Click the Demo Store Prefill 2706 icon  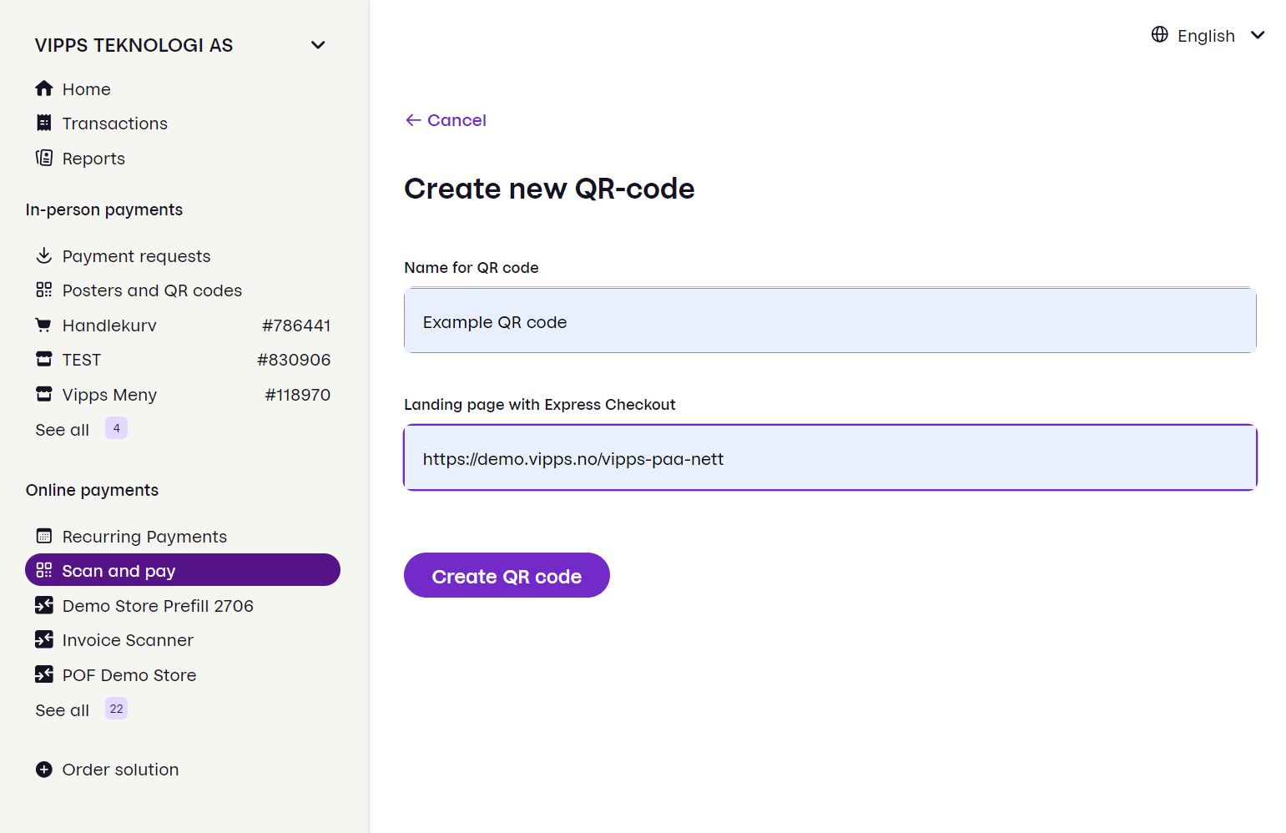(44, 605)
